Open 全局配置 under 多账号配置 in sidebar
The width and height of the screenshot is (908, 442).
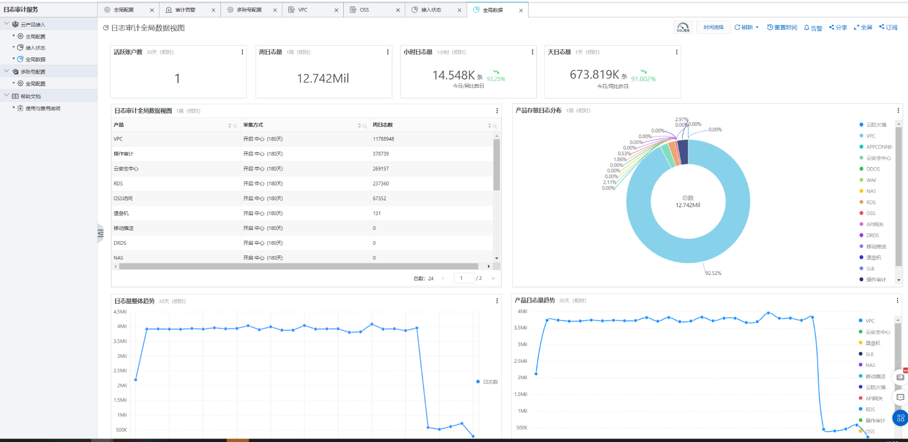[35, 84]
